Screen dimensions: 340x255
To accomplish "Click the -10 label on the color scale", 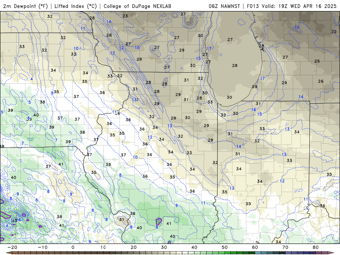I will (42, 247).
